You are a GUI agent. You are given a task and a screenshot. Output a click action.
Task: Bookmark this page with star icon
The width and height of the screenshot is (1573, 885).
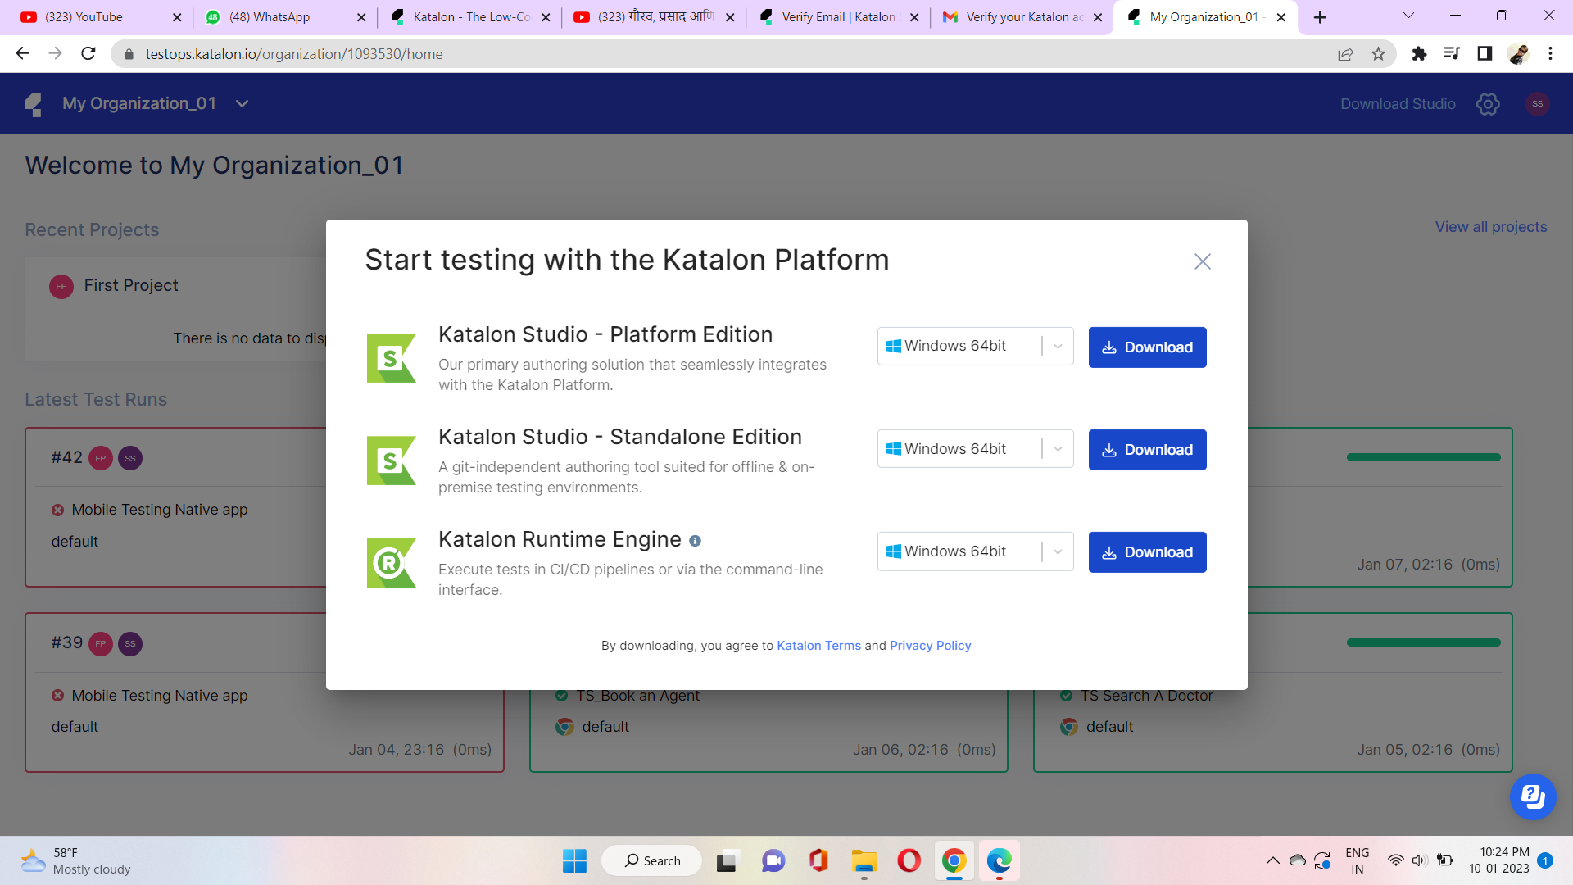(x=1378, y=54)
